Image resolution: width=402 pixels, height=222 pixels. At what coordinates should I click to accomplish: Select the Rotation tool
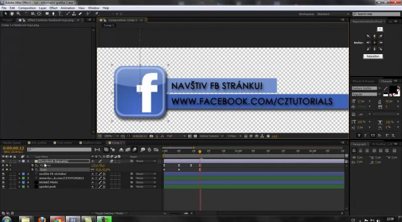pyautogui.click(x=26, y=14)
